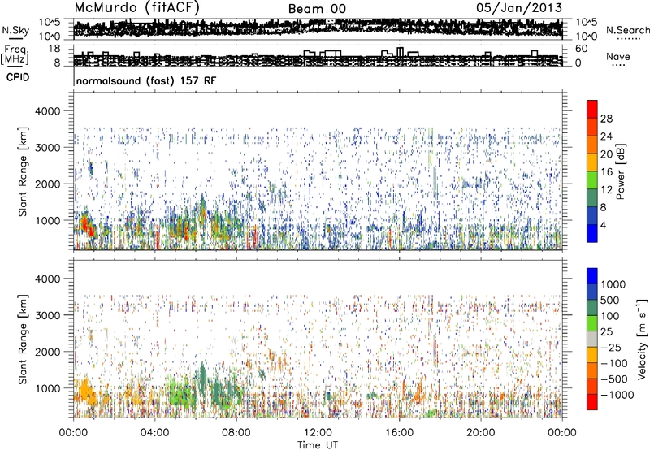This screenshot has height=450, width=650.
Task: Click the 'Power [dB]' colorbar title
Action: tap(621, 171)
